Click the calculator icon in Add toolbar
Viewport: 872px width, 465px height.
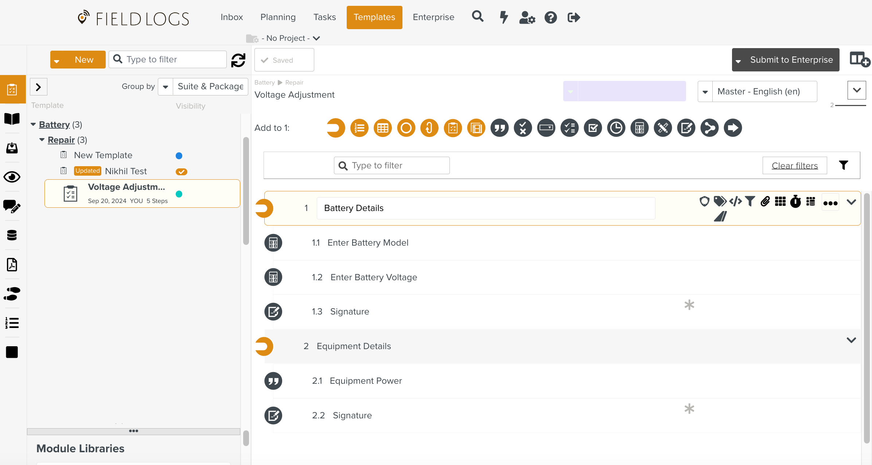[x=639, y=128]
